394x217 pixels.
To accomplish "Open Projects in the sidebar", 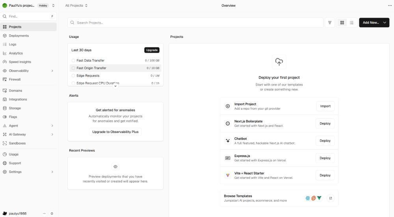I will [28, 27].
